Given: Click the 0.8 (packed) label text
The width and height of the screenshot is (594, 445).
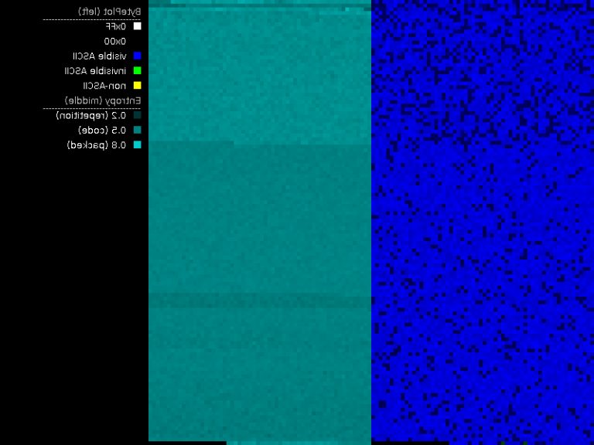Looking at the screenshot, I should coord(97,144).
